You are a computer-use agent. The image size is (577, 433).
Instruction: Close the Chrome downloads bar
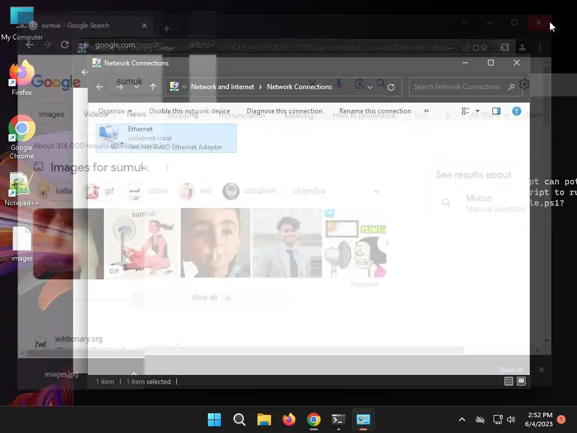tap(542, 370)
